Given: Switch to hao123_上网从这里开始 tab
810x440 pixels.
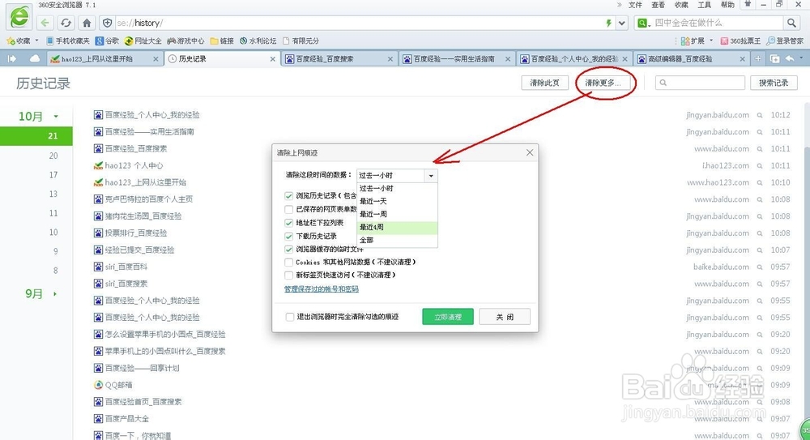Looking at the screenshot, I should click(104, 59).
